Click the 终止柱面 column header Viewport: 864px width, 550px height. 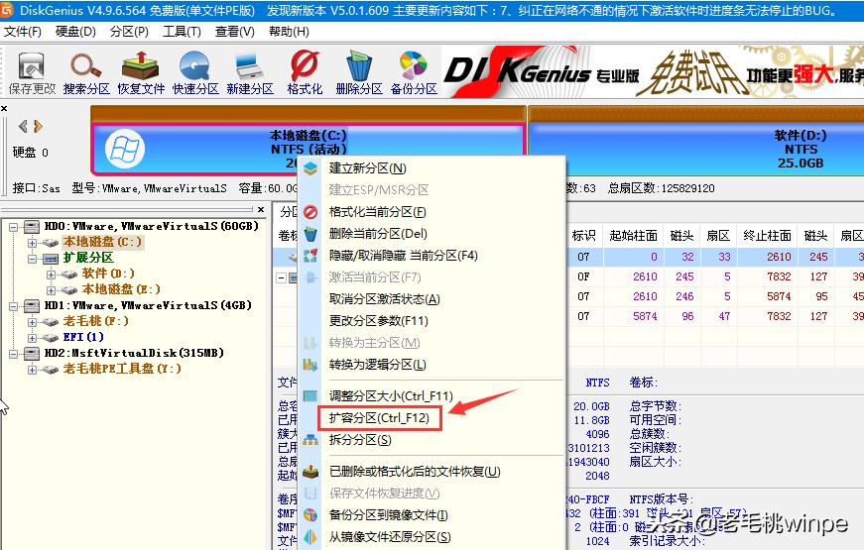coord(767,236)
